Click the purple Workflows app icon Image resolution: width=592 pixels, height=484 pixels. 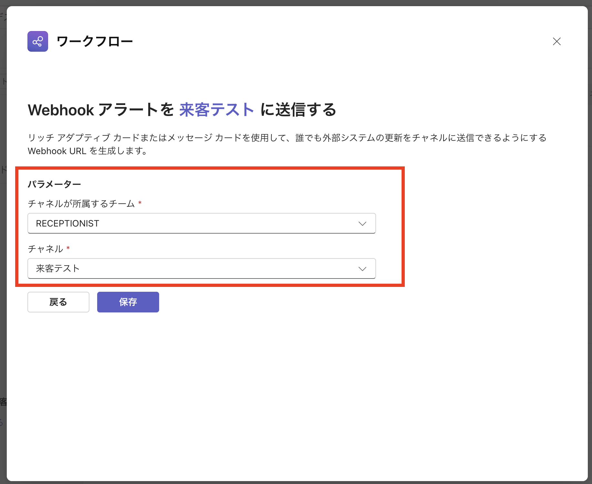[38, 41]
